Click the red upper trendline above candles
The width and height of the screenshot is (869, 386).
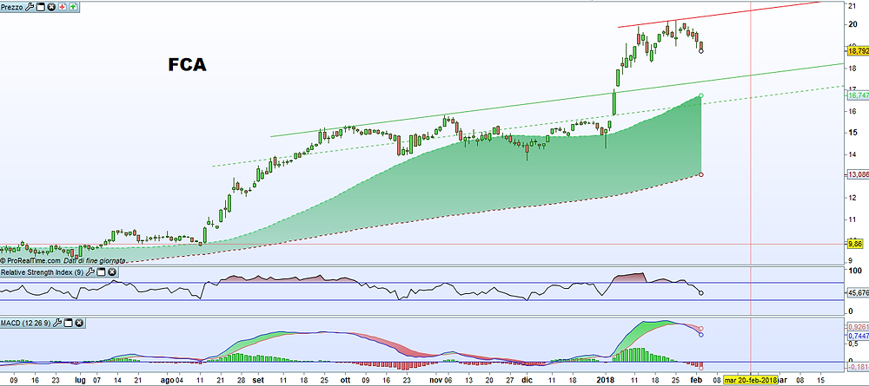(x=720, y=15)
